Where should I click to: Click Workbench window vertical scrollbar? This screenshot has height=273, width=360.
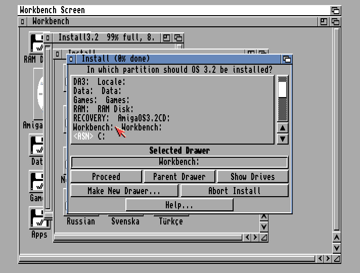click(337, 129)
